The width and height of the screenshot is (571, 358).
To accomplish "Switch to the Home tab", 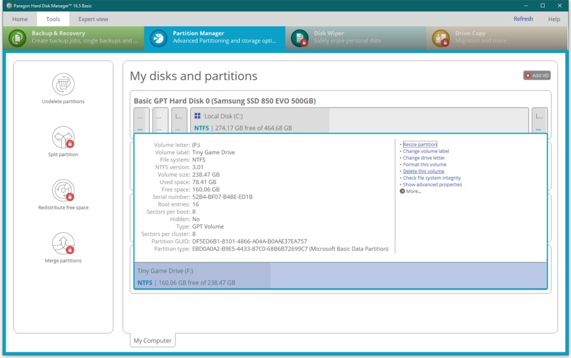I will (x=19, y=19).
